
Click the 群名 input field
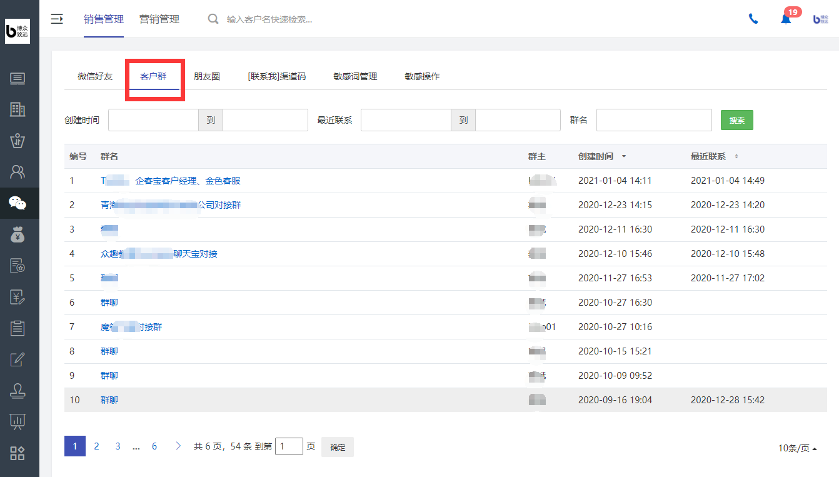click(x=654, y=120)
